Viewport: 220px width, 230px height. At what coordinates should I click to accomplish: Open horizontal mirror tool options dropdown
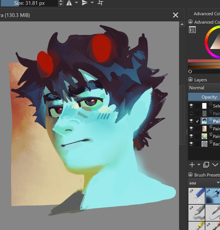76,3
